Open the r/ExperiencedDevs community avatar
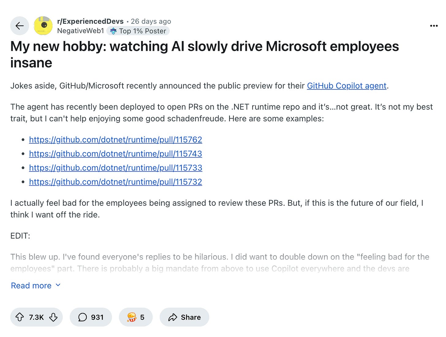Screen dimensions: 446x337 (43, 26)
